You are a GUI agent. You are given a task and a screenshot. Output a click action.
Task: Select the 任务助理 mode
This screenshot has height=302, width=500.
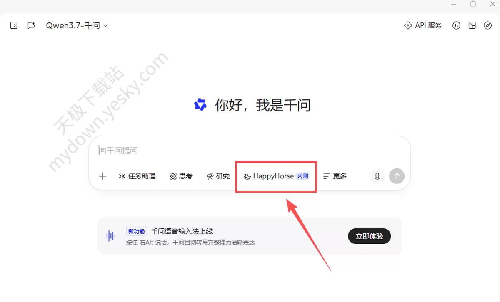coord(137,176)
